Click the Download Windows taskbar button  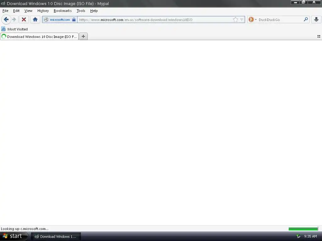56,237
